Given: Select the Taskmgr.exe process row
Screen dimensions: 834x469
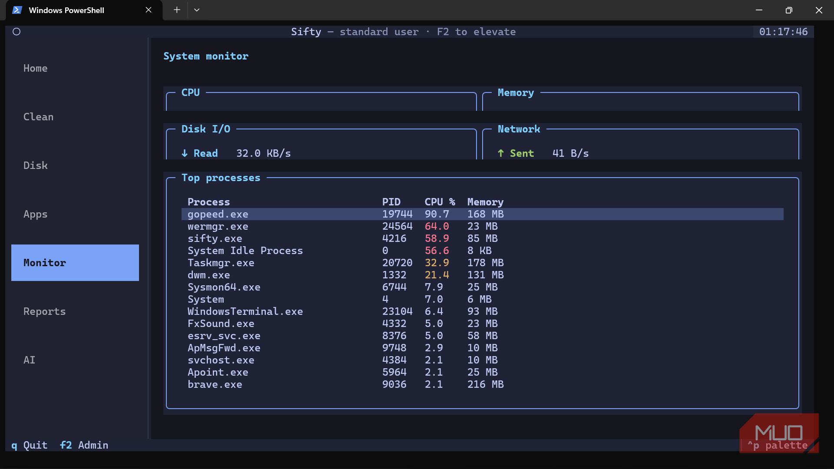Looking at the screenshot, I should [x=483, y=263].
